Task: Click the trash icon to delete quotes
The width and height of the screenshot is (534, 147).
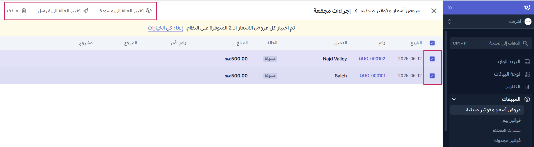Action: (x=24, y=11)
